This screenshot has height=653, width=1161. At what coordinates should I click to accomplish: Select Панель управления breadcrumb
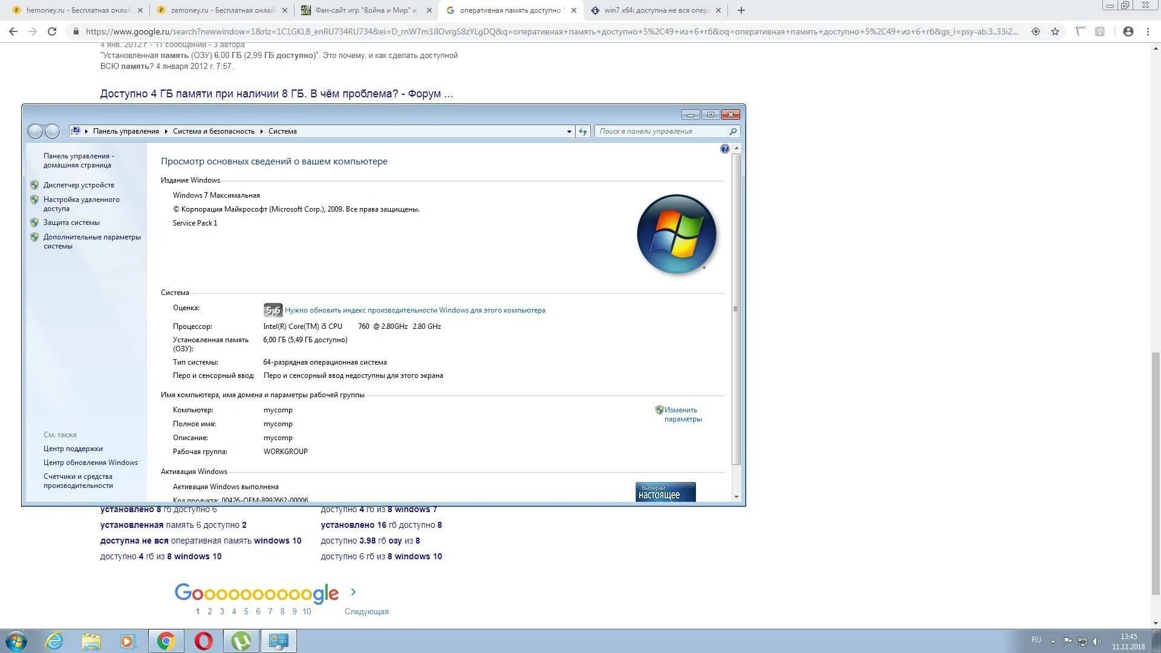pos(126,131)
